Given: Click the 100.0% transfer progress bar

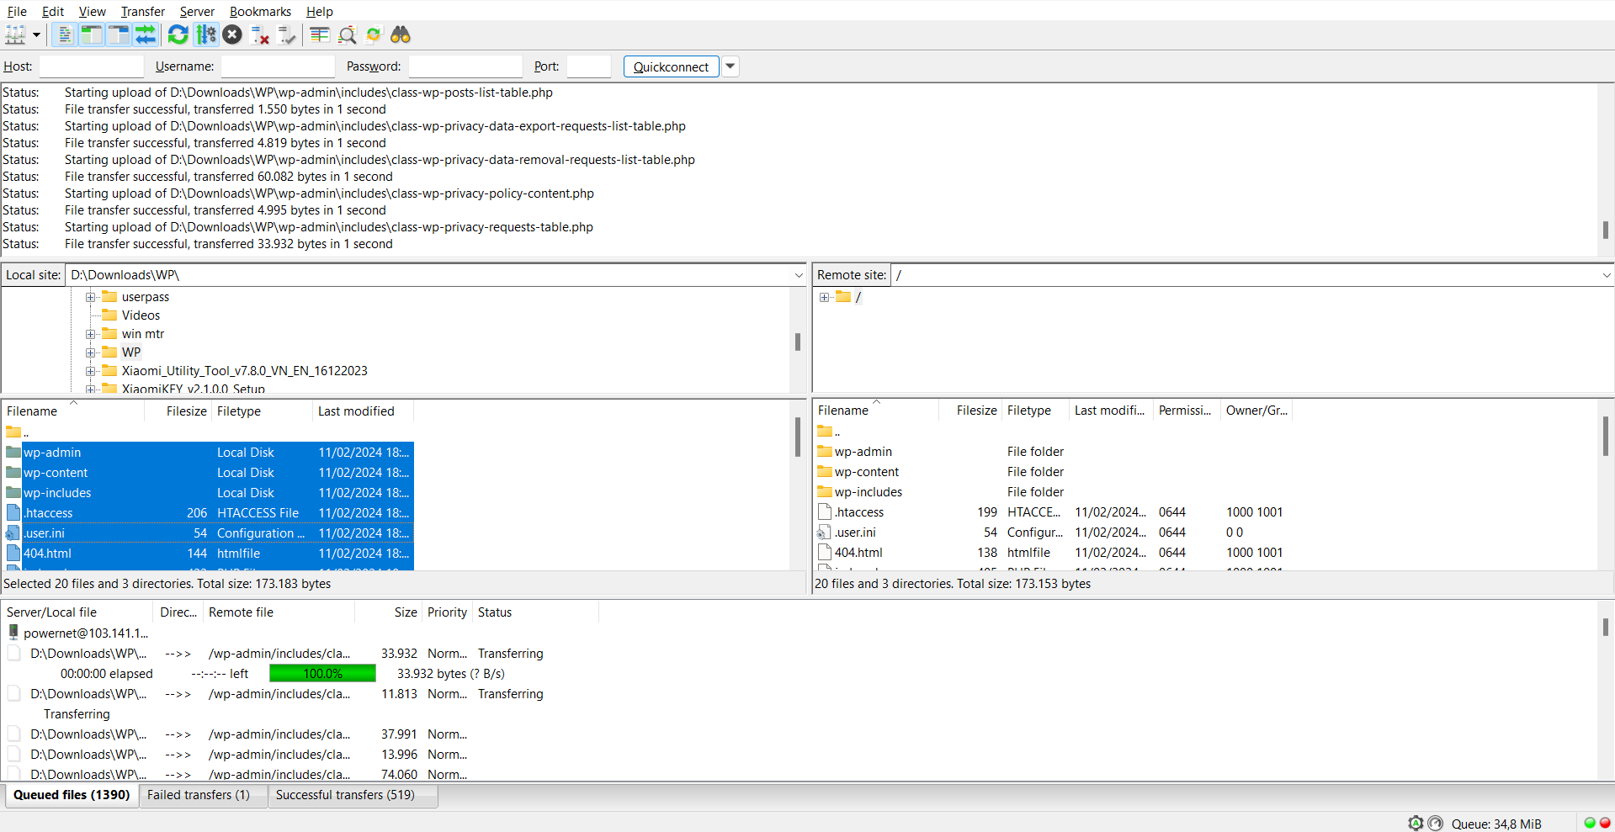Looking at the screenshot, I should coord(322,674).
